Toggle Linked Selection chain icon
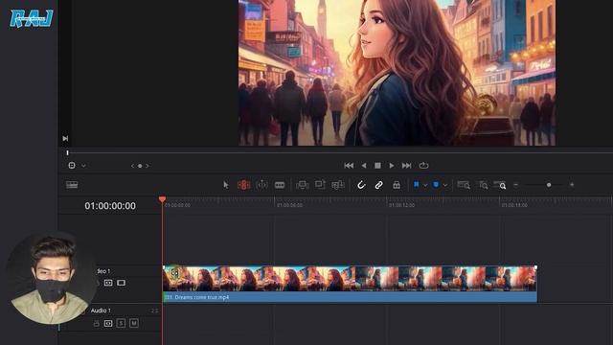This screenshot has width=613, height=345. point(378,185)
